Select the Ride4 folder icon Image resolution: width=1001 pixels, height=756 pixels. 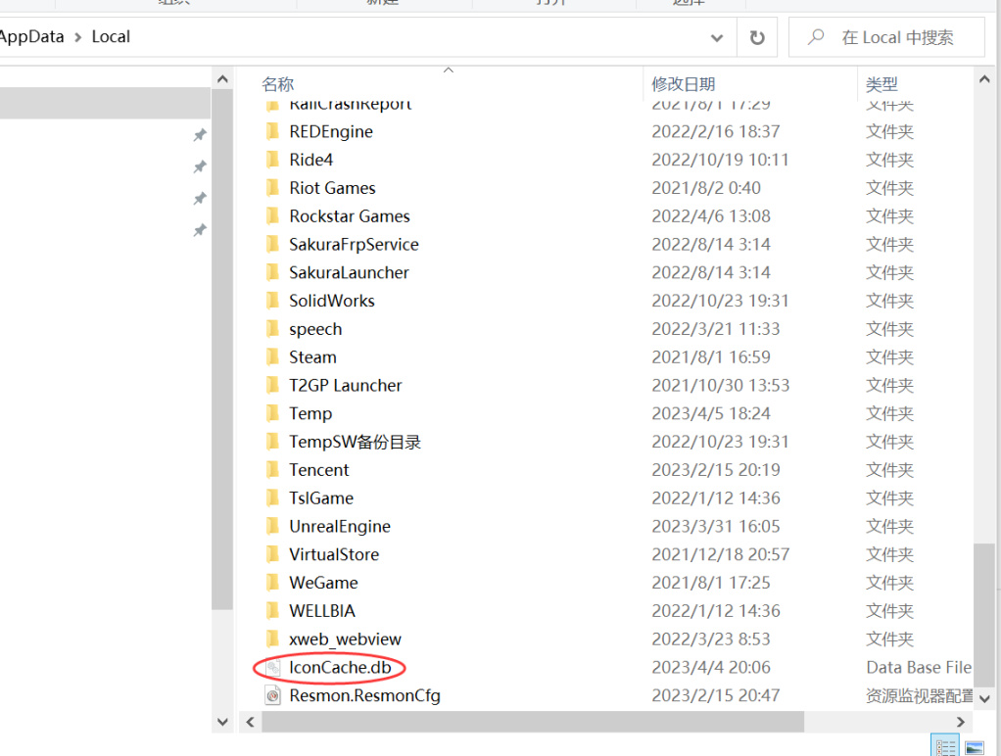tap(272, 160)
